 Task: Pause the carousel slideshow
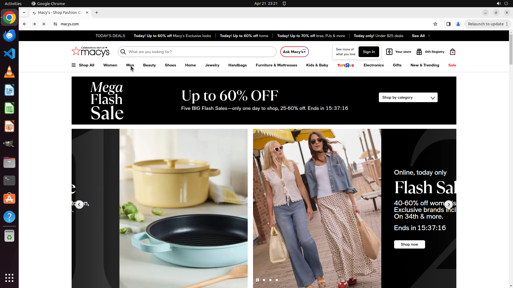pyautogui.click(x=257, y=280)
